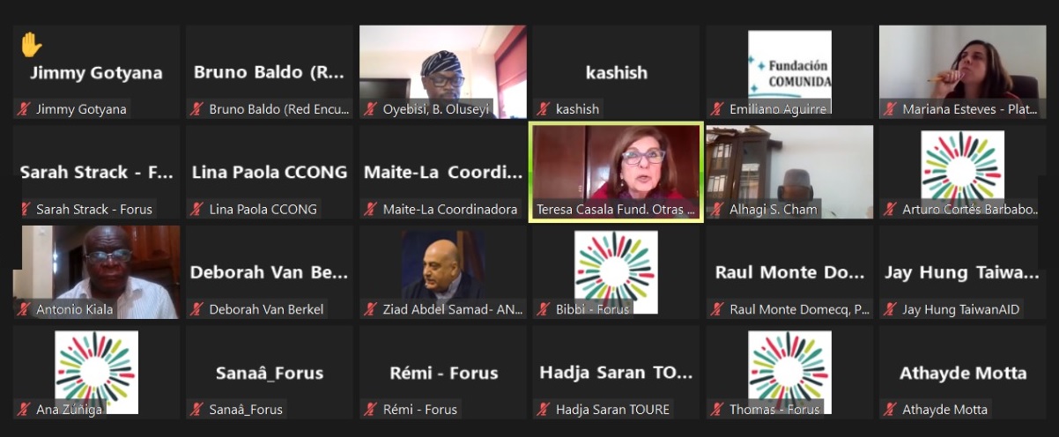Click Jimmy Gotyana's raised hand icon
The height and width of the screenshot is (437, 1059).
pos(32,43)
